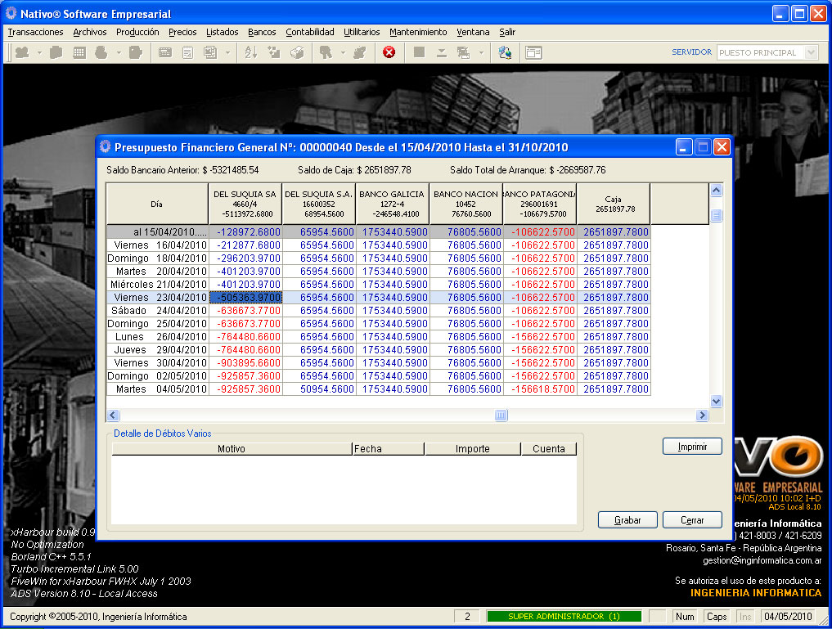The image size is (832, 629).
Task: Expand dropdown arrow beside the first toolbar icon
Action: pyautogui.click(x=39, y=52)
